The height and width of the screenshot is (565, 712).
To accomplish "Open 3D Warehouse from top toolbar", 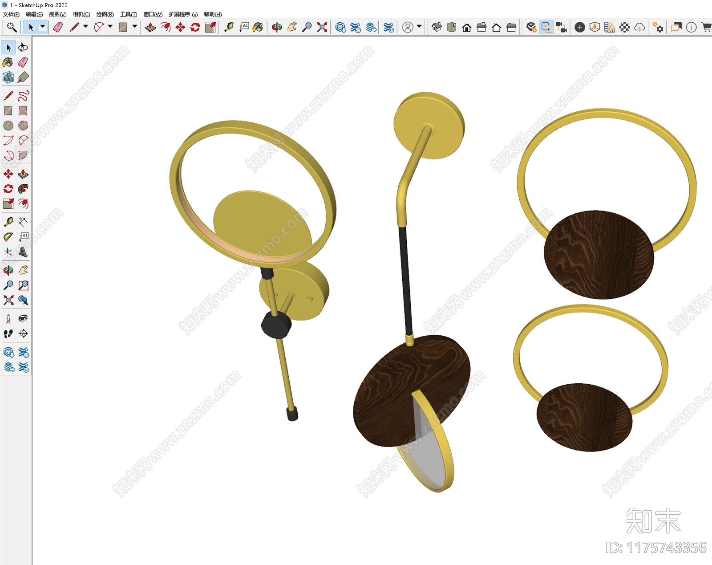I will tap(340, 28).
